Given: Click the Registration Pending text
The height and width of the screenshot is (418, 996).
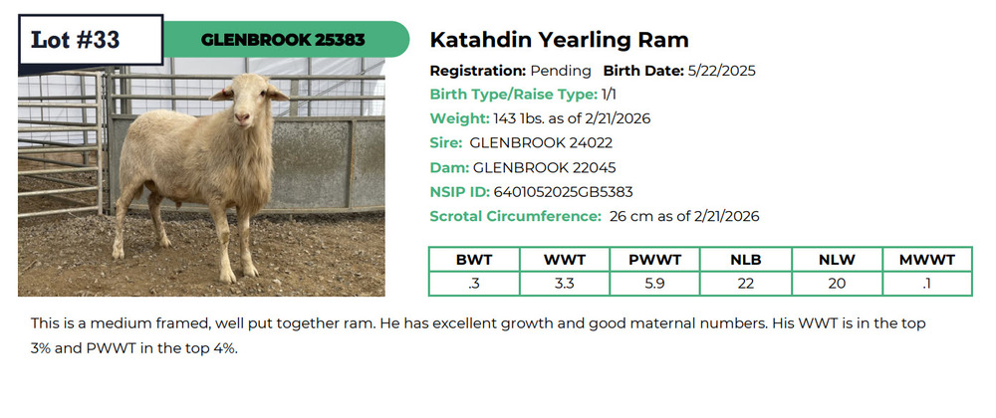Looking at the screenshot, I should pos(510,71).
